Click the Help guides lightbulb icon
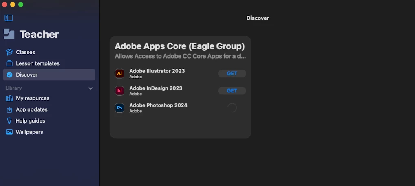 point(9,121)
